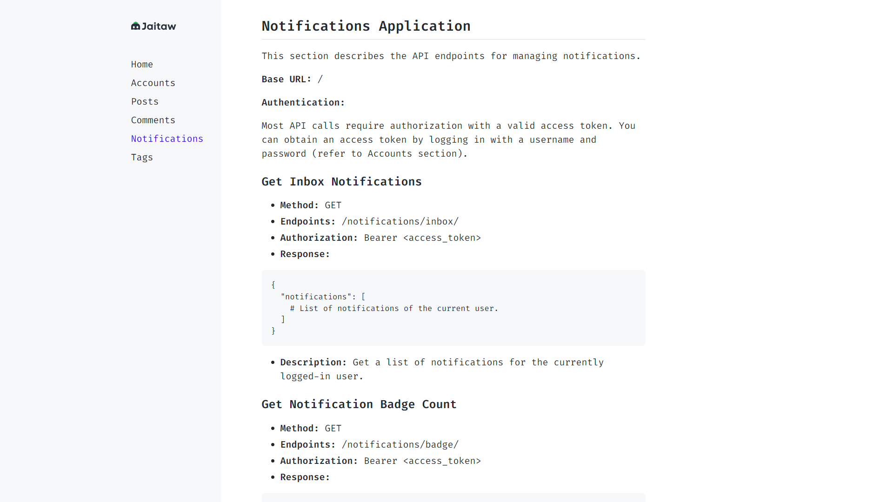Click the Notifications Application page heading
This screenshot has height=502, width=893.
[x=366, y=26]
